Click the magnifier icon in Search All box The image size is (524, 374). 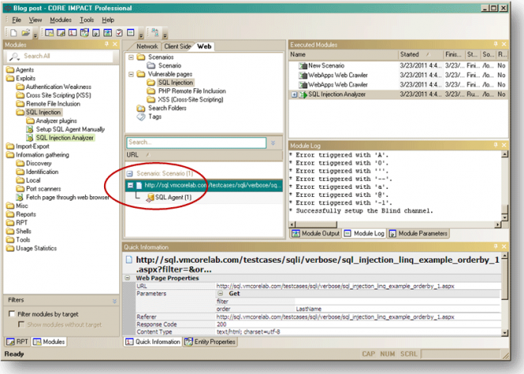click(x=14, y=56)
